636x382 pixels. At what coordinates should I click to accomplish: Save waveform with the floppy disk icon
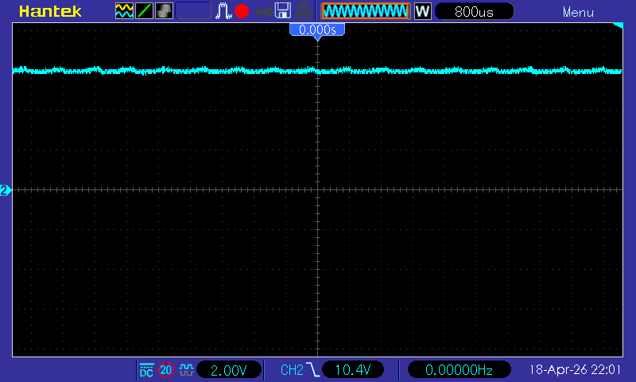pos(282,11)
